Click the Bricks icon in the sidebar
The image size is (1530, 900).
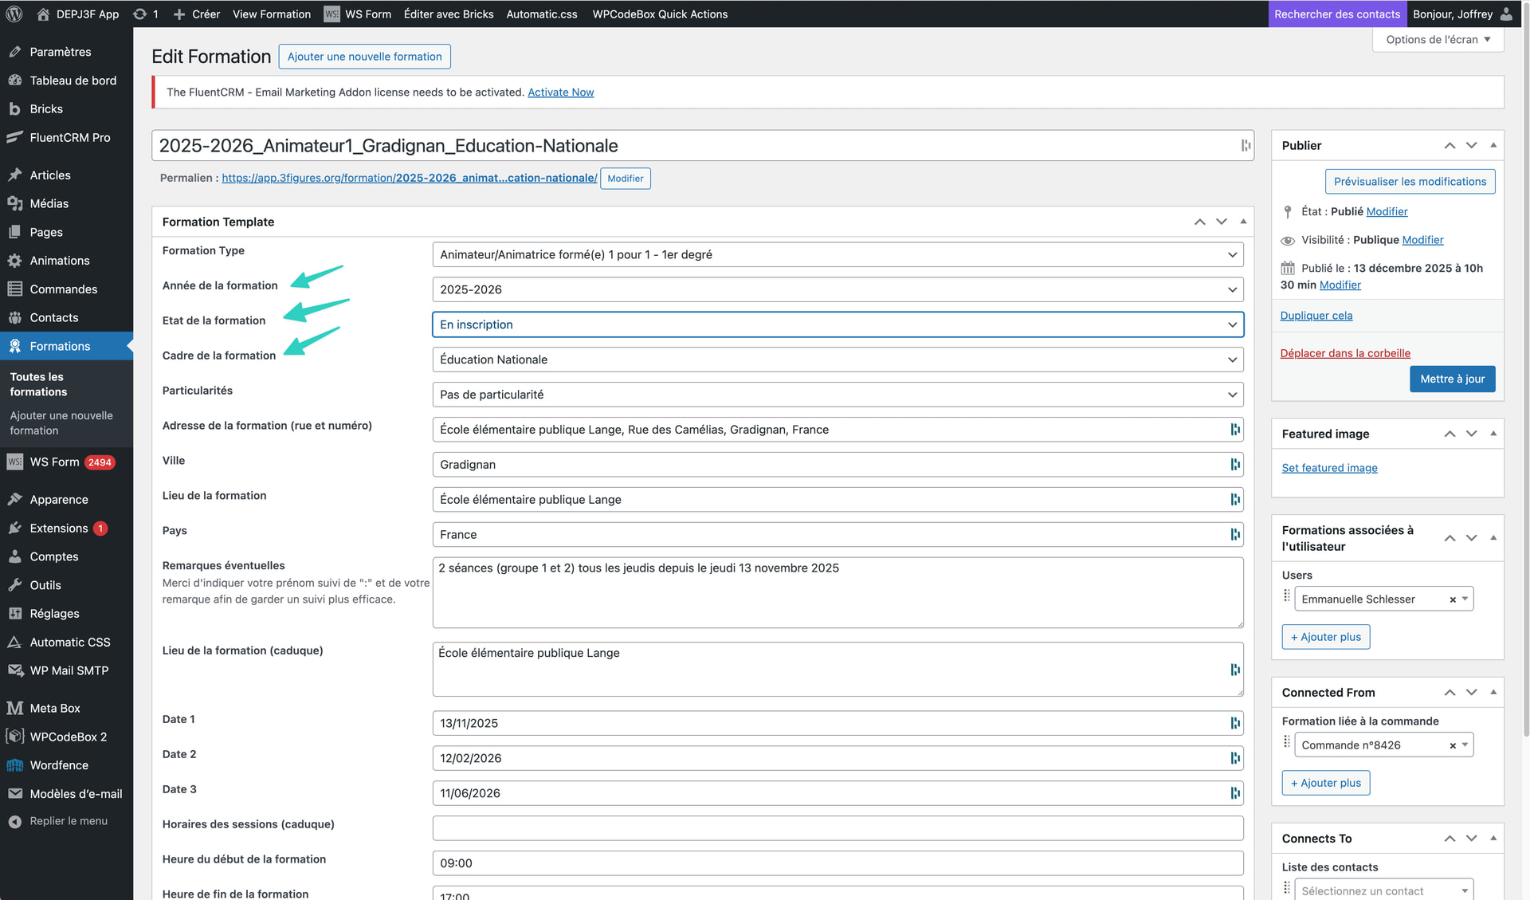coord(14,109)
